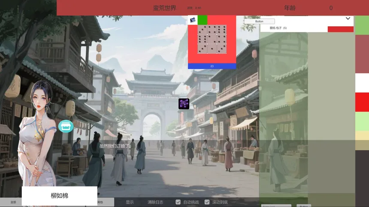Click the 显示 button
This screenshot has height=207, width=369.
(x=130, y=202)
